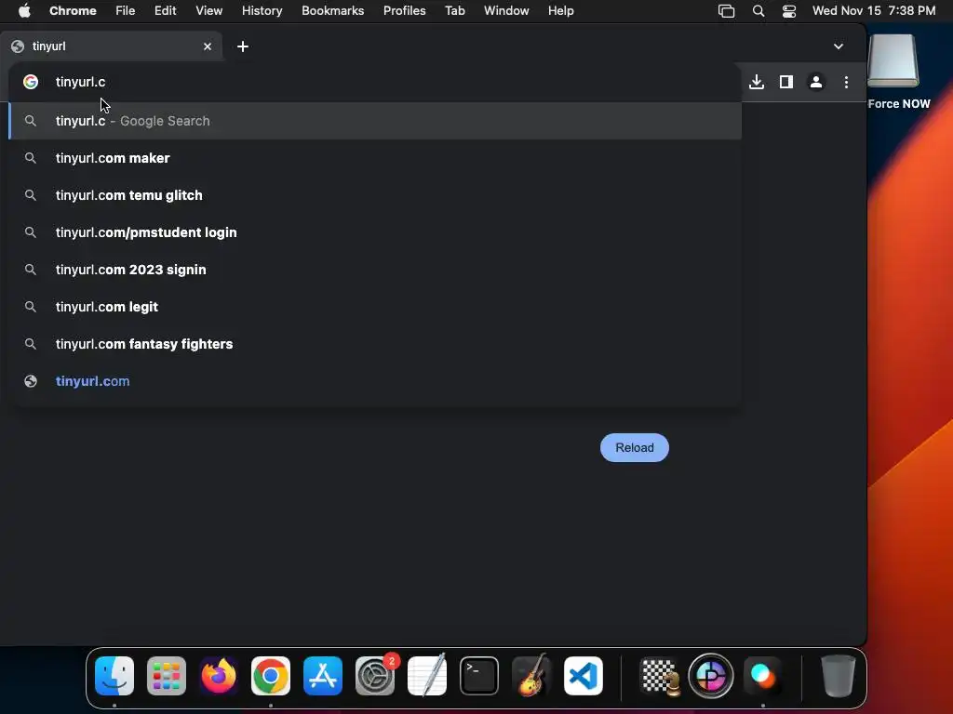Pick 'tinyurl.com 2023 signin' suggestion
This screenshot has width=953, height=714.
click(x=375, y=270)
